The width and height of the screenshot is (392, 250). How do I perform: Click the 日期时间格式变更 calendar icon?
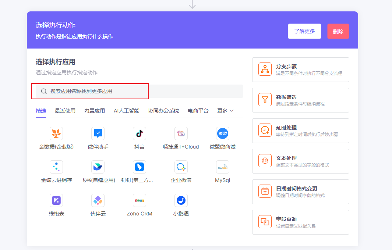point(265,191)
